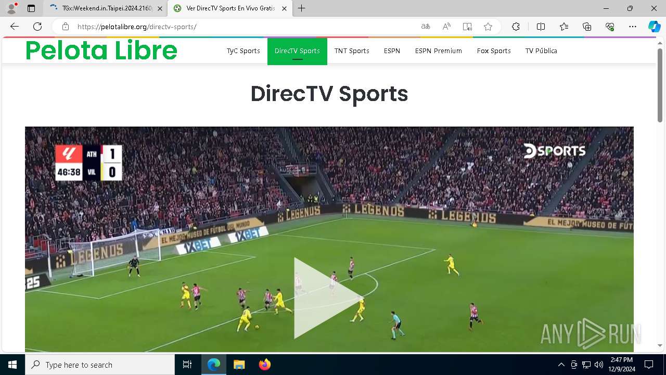The height and width of the screenshot is (375, 666).
Task: Enter immersive reader view
Action: point(467,27)
